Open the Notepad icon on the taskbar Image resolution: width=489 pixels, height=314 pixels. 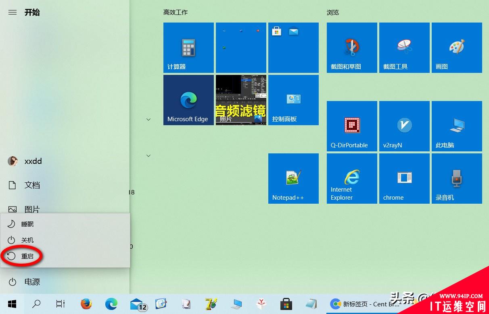311,304
